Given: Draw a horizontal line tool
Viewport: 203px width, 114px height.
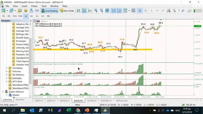Looking at the screenshot, I should click(157, 11).
